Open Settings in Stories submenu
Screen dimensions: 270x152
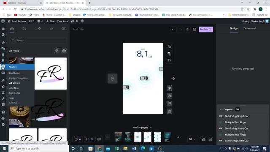pyautogui.click(x=13, y=103)
